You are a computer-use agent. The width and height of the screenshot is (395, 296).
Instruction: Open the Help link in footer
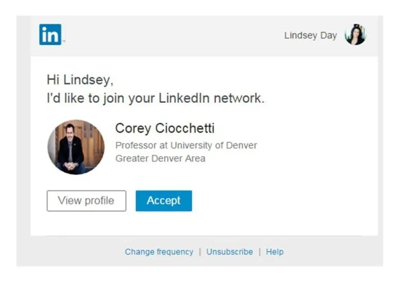pos(275,252)
